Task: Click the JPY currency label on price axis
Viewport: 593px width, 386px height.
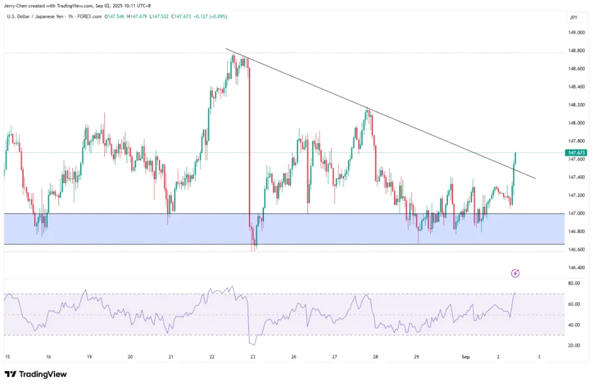Action: pos(573,18)
